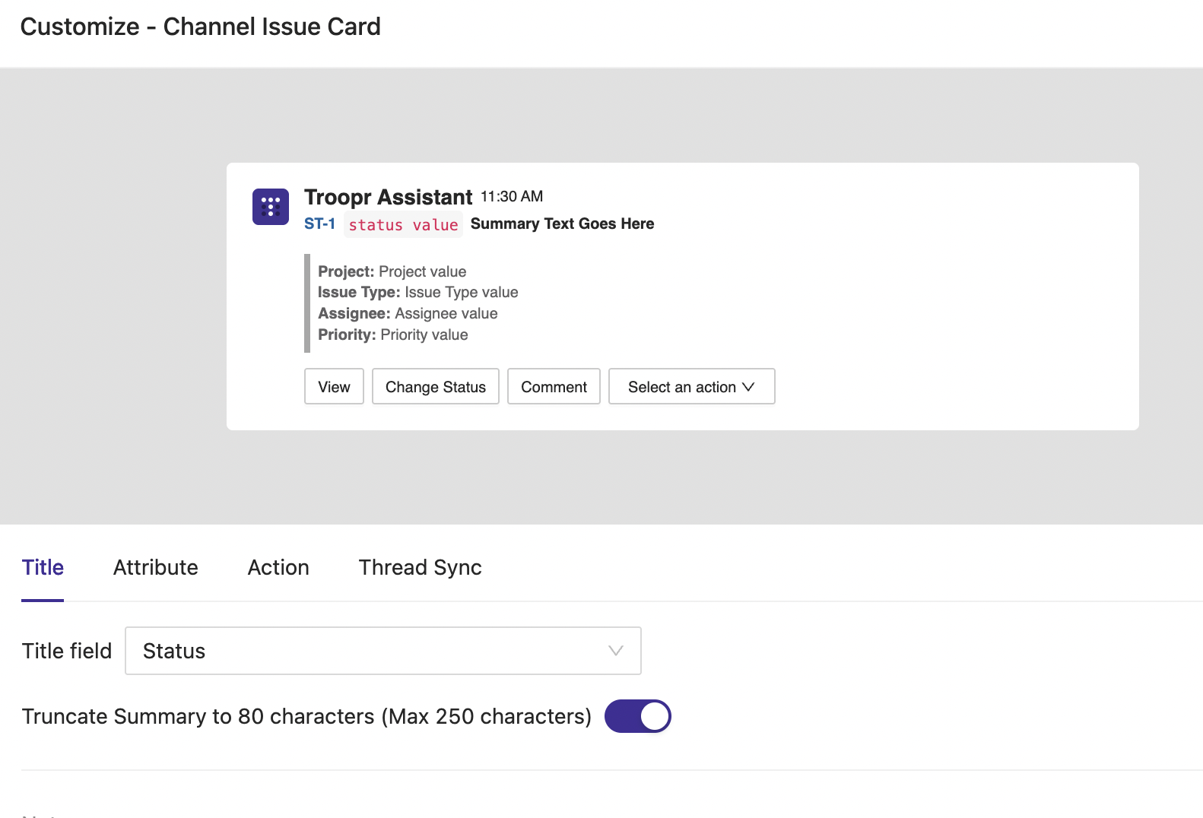Click the Truncate Summary to 80 characters label

pos(306,716)
